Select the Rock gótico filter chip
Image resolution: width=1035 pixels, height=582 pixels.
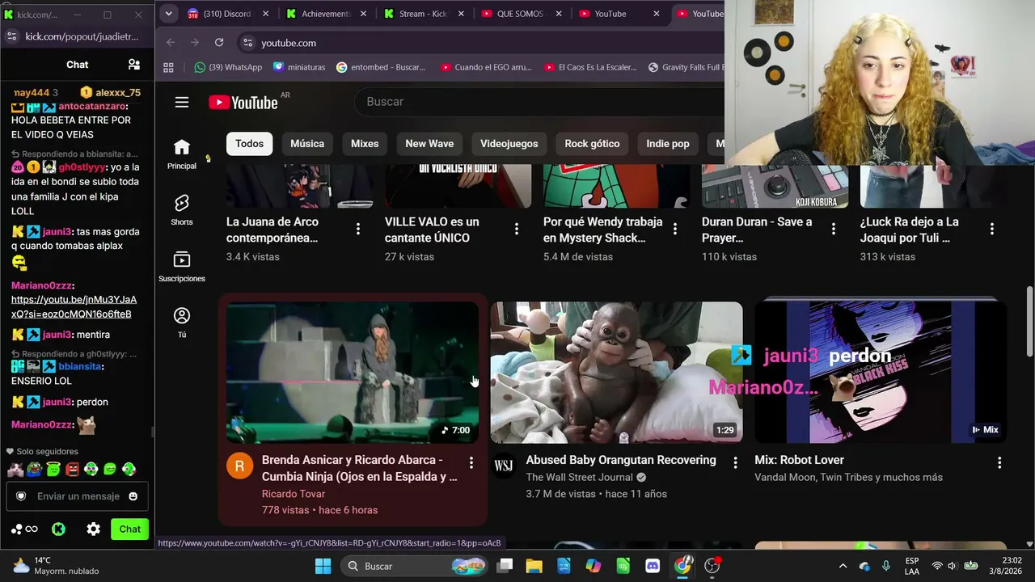(592, 144)
